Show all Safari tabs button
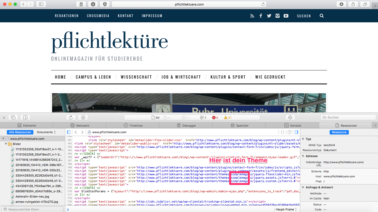Viewport: 378px width, 212px height. (x=365, y=4)
